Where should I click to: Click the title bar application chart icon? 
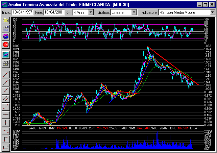click(5, 5)
